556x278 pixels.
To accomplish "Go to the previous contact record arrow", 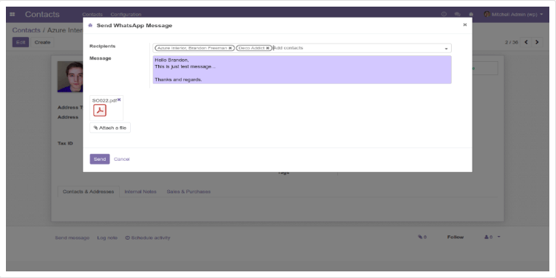I will [526, 42].
